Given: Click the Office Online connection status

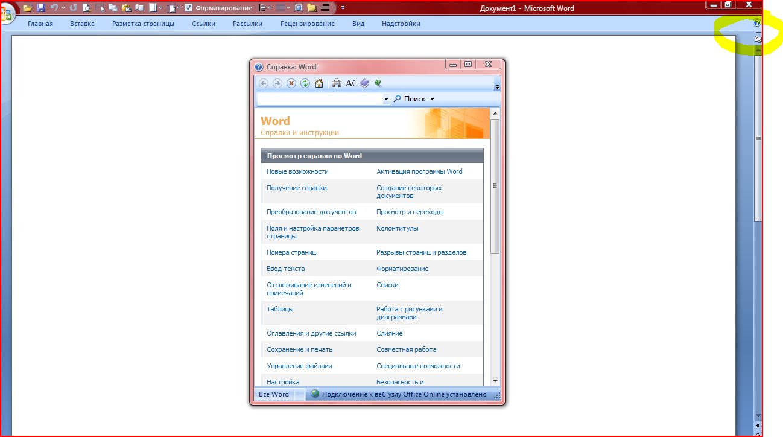Looking at the screenshot, I should coord(399,394).
